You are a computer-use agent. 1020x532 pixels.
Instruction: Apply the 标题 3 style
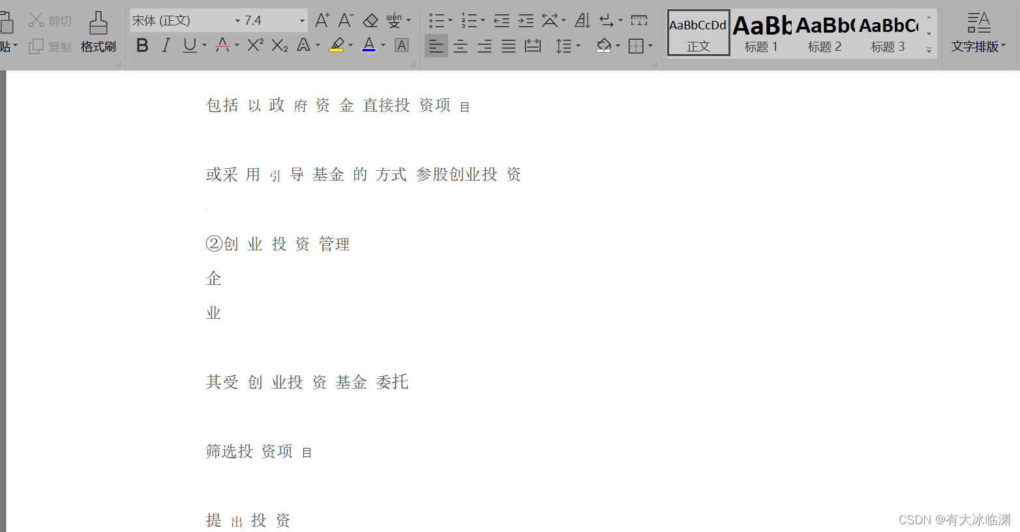888,33
